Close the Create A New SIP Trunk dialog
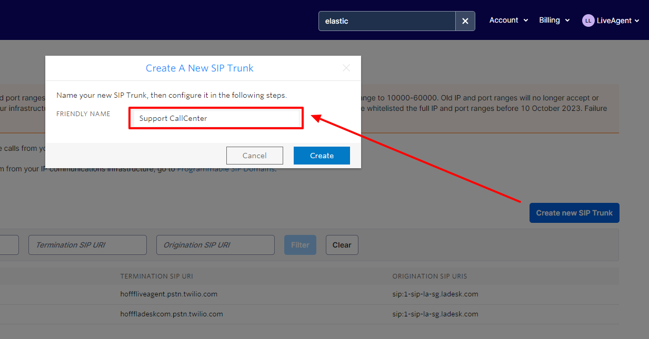 coord(346,68)
